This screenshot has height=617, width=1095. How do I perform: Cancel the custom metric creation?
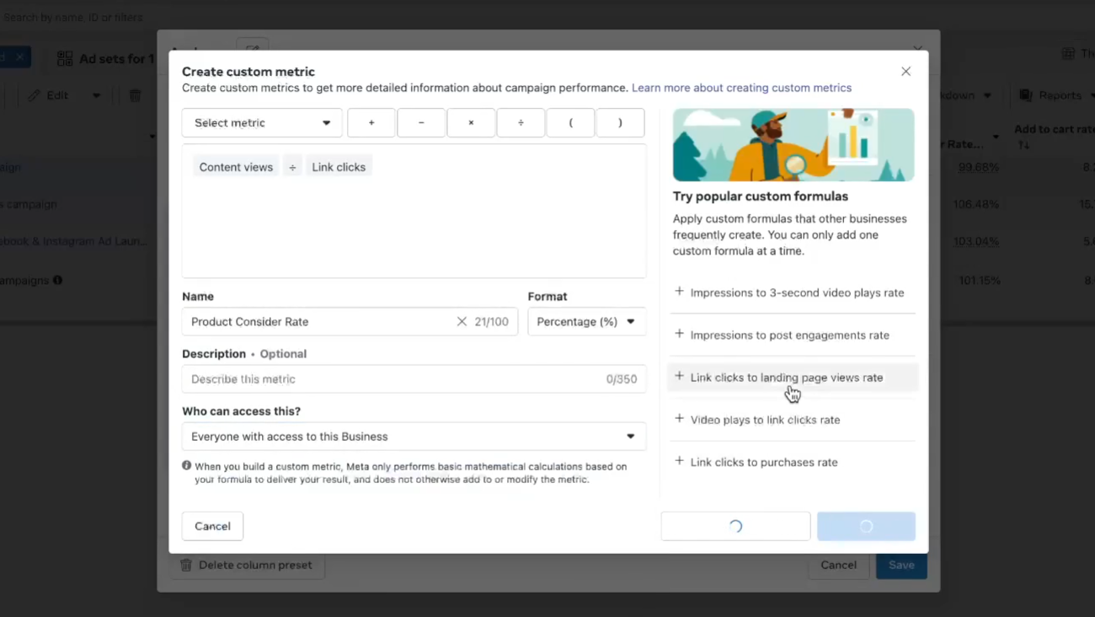[x=212, y=526]
